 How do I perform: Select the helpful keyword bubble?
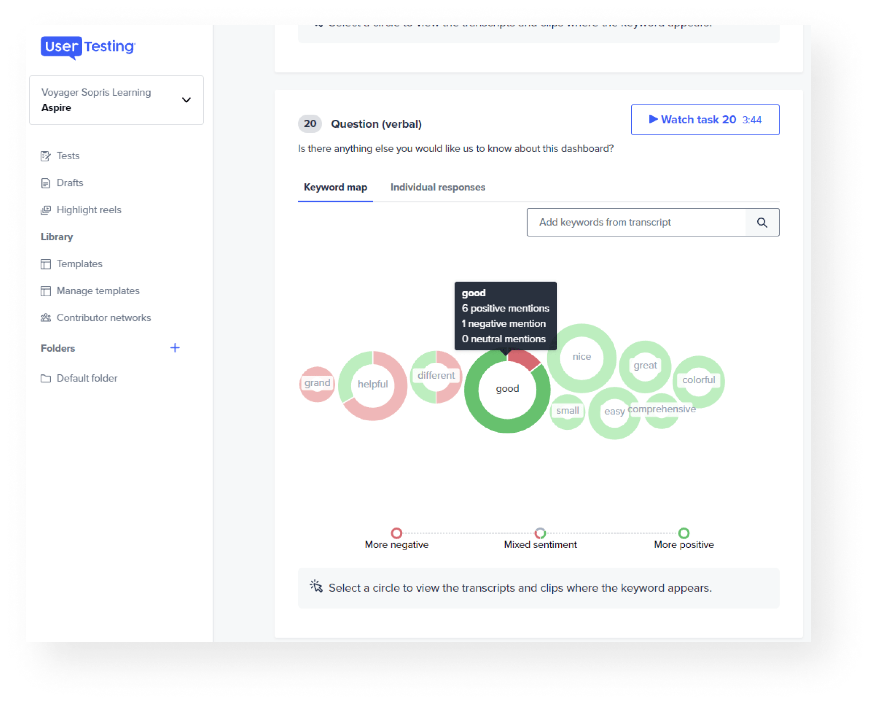pos(372,385)
